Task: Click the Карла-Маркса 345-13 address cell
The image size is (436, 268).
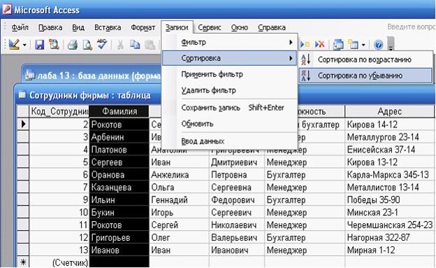Action: tap(389, 175)
